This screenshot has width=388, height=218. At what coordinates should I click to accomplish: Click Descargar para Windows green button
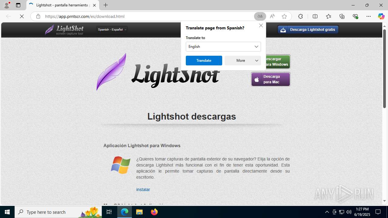[x=278, y=62]
